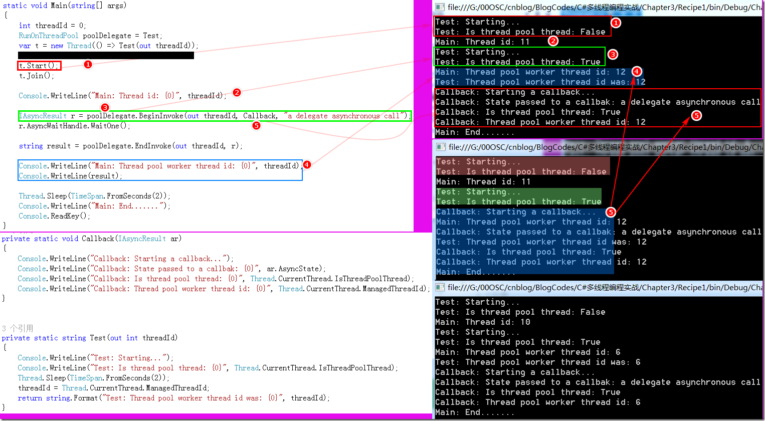
Task: Click the 'r.AsyncWaitHandle.WaitOne();' line
Action: [x=75, y=126]
